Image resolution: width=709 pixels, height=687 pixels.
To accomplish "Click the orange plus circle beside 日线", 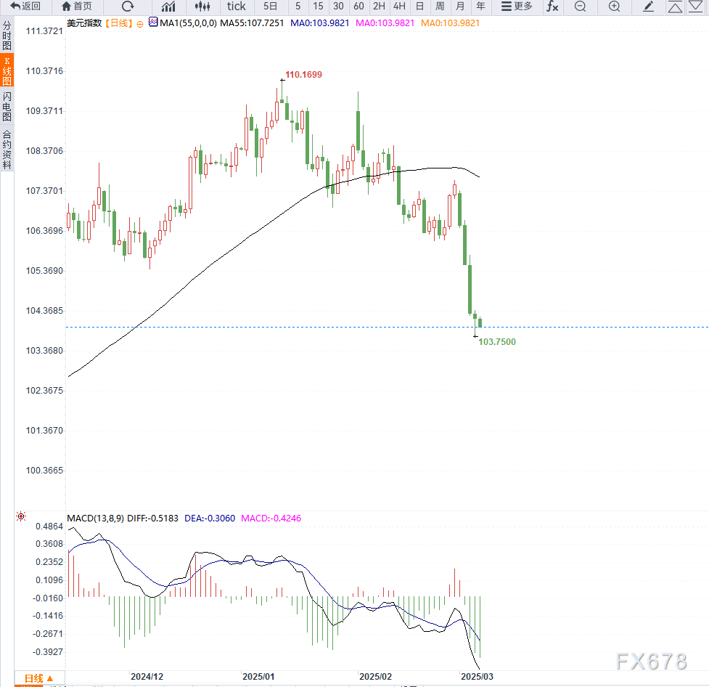I will coord(139,23).
